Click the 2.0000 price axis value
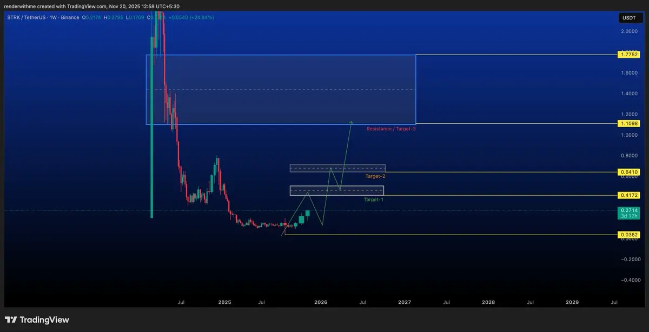 pos(630,31)
